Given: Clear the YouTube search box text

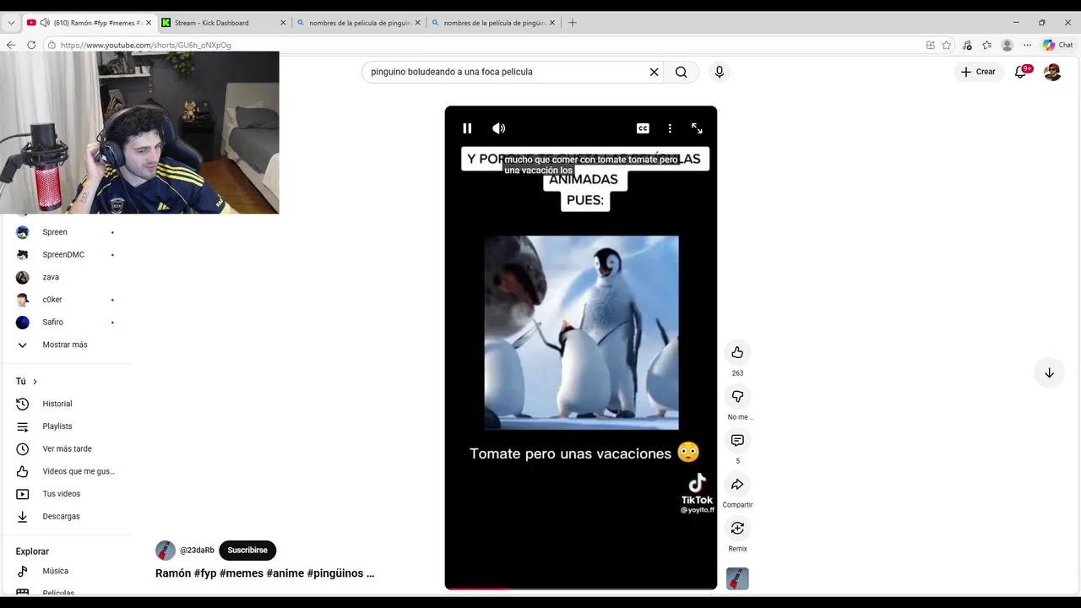Looking at the screenshot, I should click(x=654, y=72).
